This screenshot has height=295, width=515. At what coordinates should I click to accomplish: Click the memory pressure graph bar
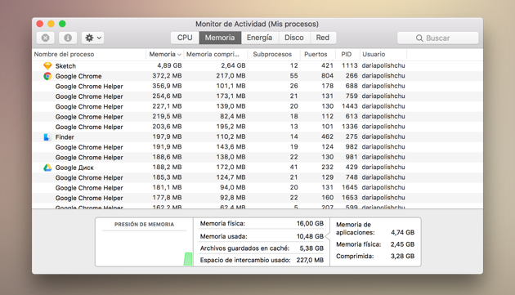(188, 259)
